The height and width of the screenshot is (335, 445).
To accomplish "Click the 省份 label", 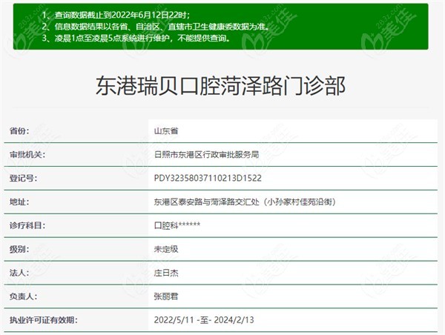I will (19, 130).
